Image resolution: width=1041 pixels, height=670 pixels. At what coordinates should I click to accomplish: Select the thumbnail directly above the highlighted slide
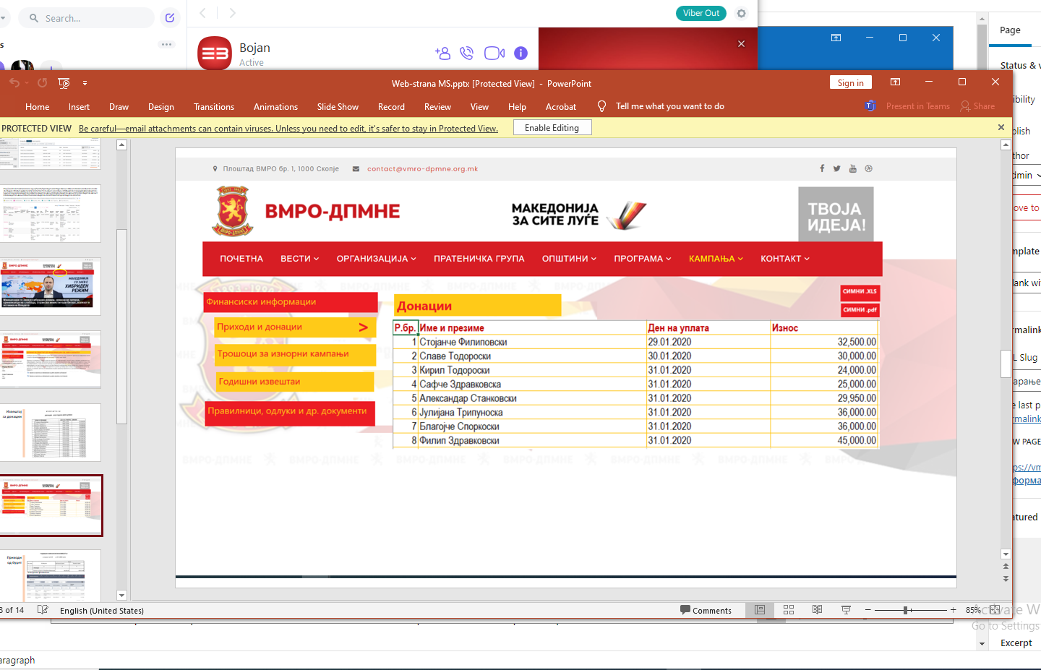[x=51, y=432]
